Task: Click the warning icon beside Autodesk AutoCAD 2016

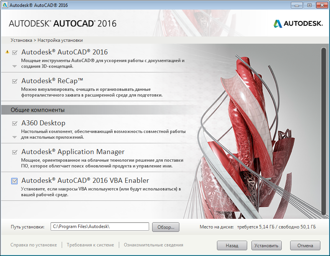Action: click(7, 52)
